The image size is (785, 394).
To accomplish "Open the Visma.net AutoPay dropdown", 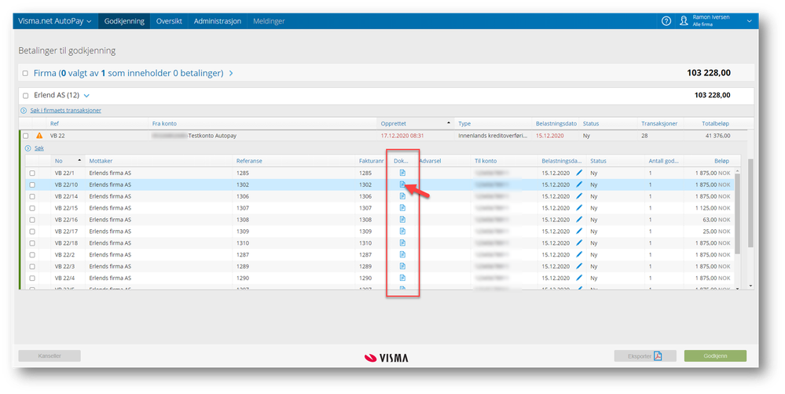I will (x=55, y=21).
